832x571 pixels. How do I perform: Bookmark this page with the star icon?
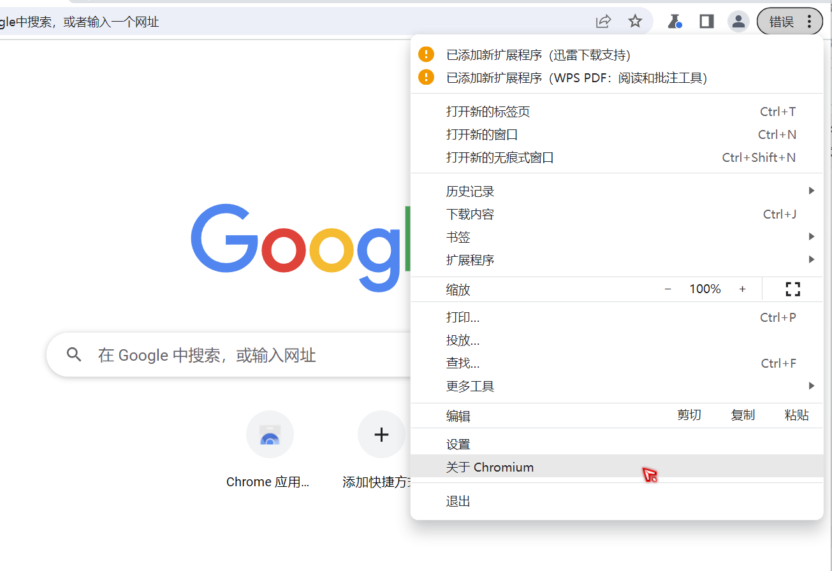635,22
